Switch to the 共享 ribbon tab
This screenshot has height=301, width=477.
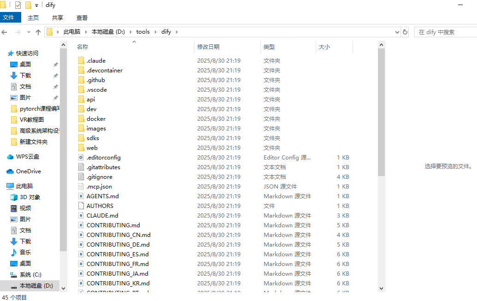(58, 18)
